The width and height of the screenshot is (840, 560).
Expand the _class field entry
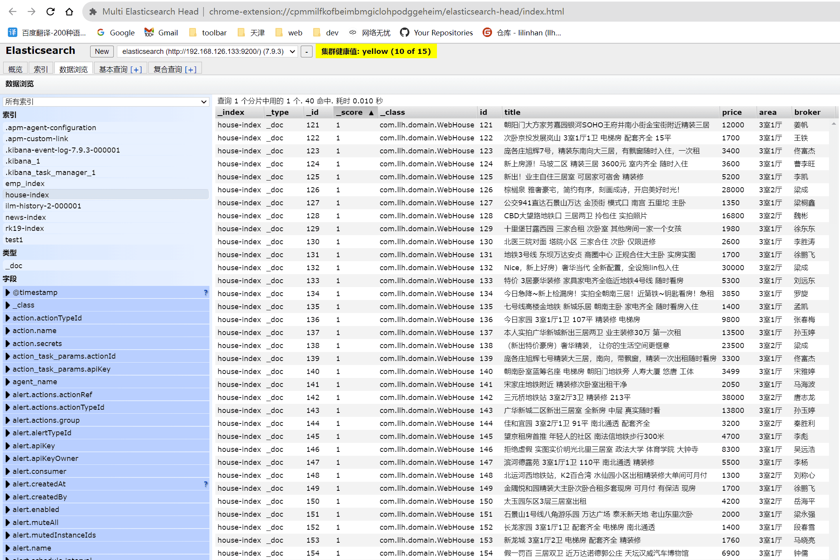pos(8,305)
